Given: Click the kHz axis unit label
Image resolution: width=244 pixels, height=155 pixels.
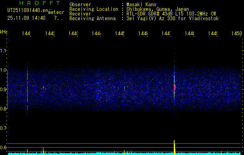Looking at the screenshot, I should click(4, 31).
